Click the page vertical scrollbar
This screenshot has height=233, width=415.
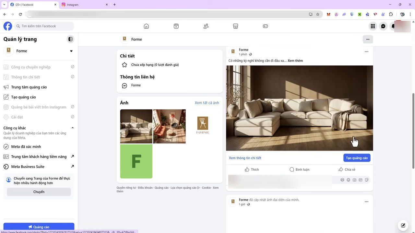pyautogui.click(x=413, y=131)
